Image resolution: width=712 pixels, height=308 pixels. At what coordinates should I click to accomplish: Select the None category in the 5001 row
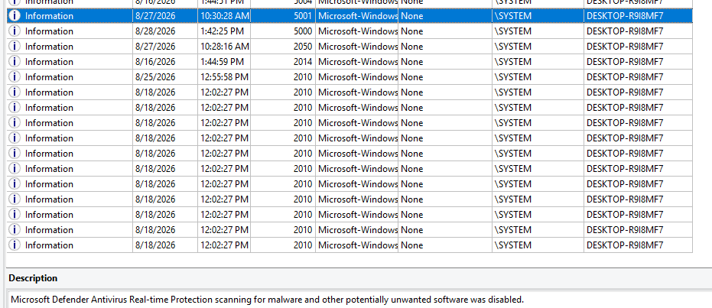click(x=412, y=16)
